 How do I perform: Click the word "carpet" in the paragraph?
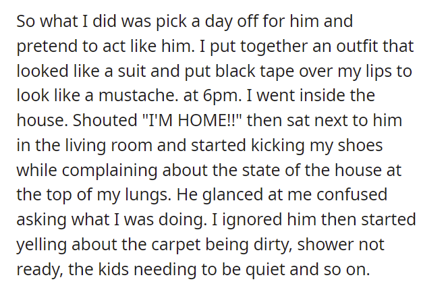(176, 246)
